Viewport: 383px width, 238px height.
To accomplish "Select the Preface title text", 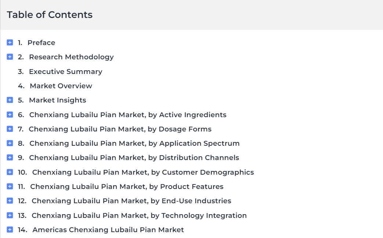I will click(41, 43).
